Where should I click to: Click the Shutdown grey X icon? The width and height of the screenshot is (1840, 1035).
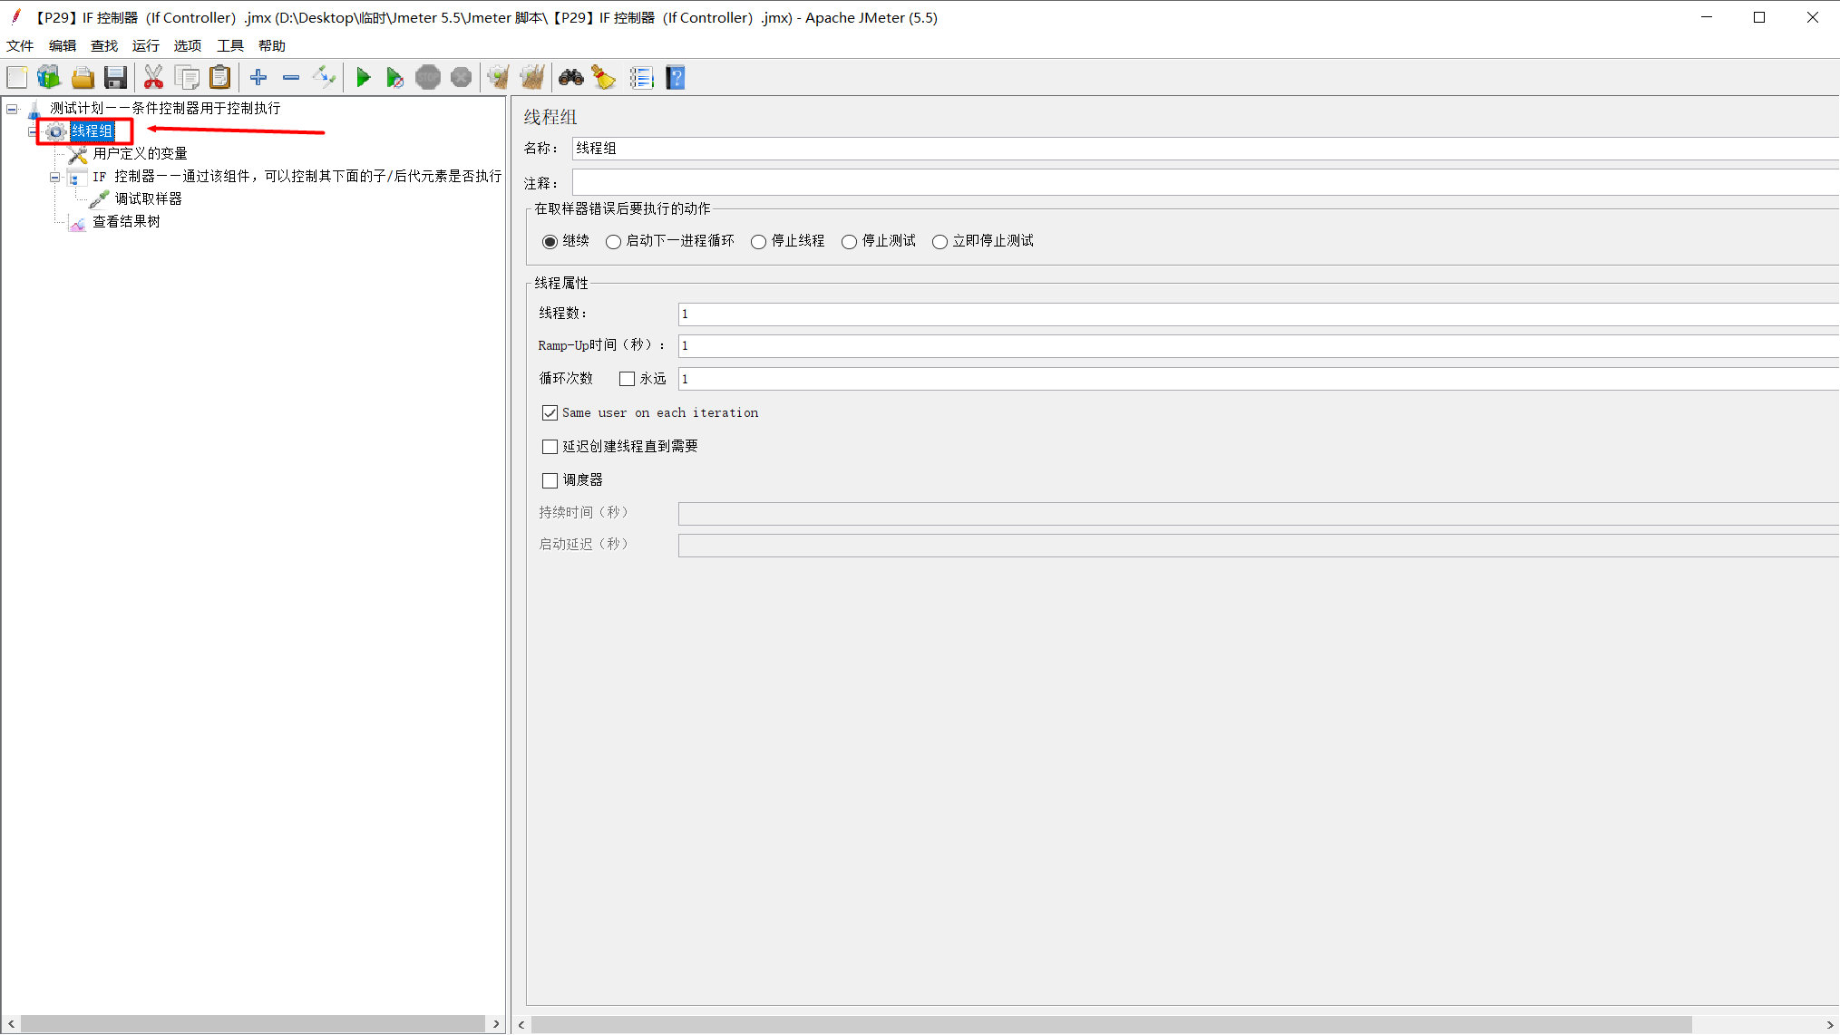[461, 78]
